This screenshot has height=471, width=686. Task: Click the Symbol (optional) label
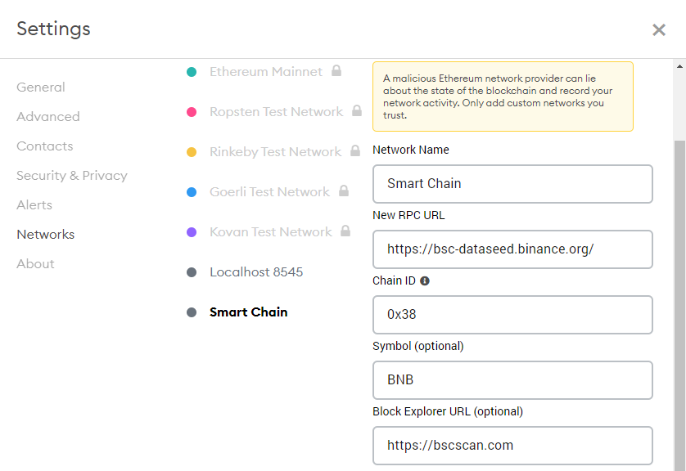(x=417, y=346)
